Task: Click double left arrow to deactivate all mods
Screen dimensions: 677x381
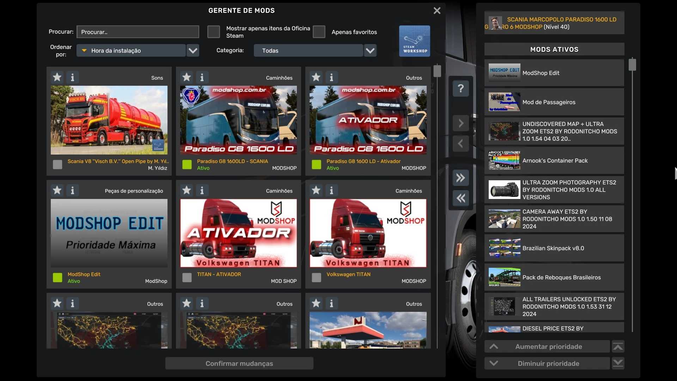Action: coord(461,198)
